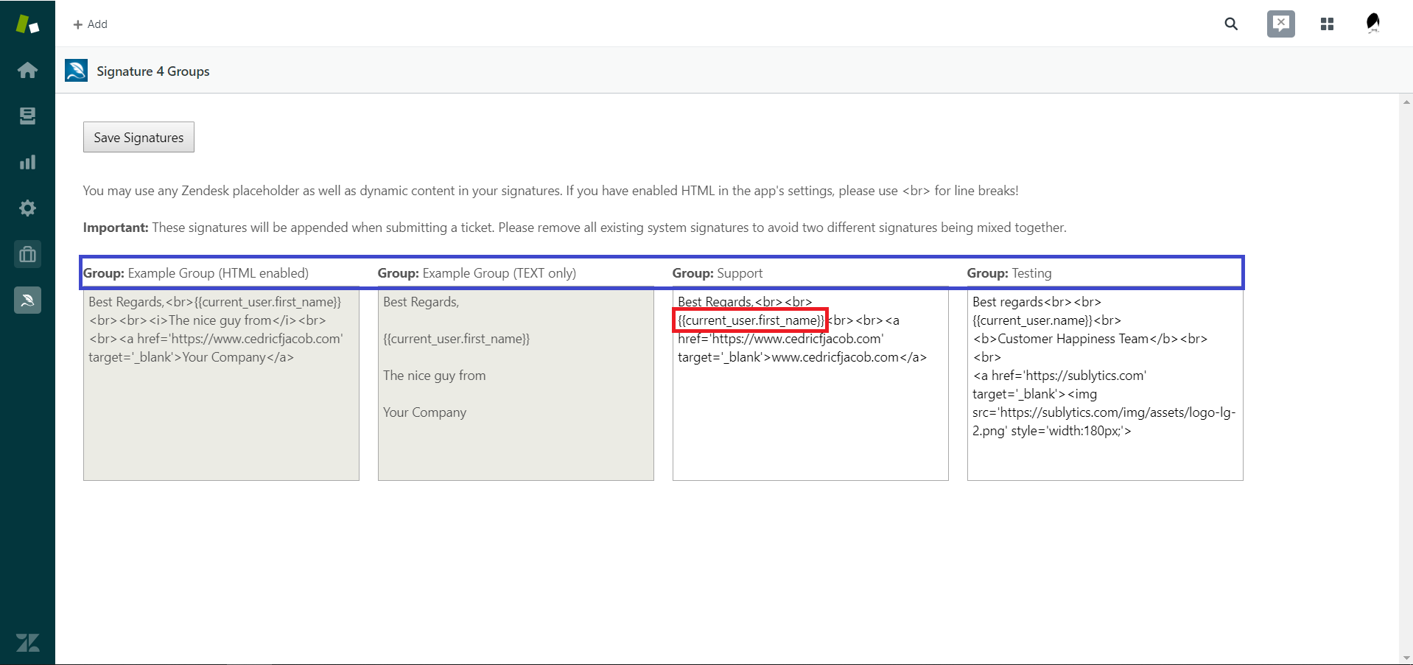
Task: Open the Admin gear settings
Action: [x=27, y=208]
